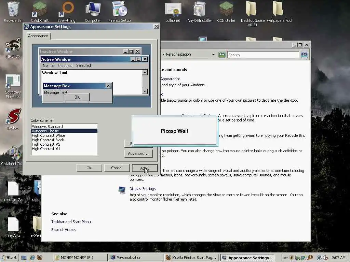Click the Display Settings monitor icon
This screenshot has width=350, height=262.
point(122,190)
